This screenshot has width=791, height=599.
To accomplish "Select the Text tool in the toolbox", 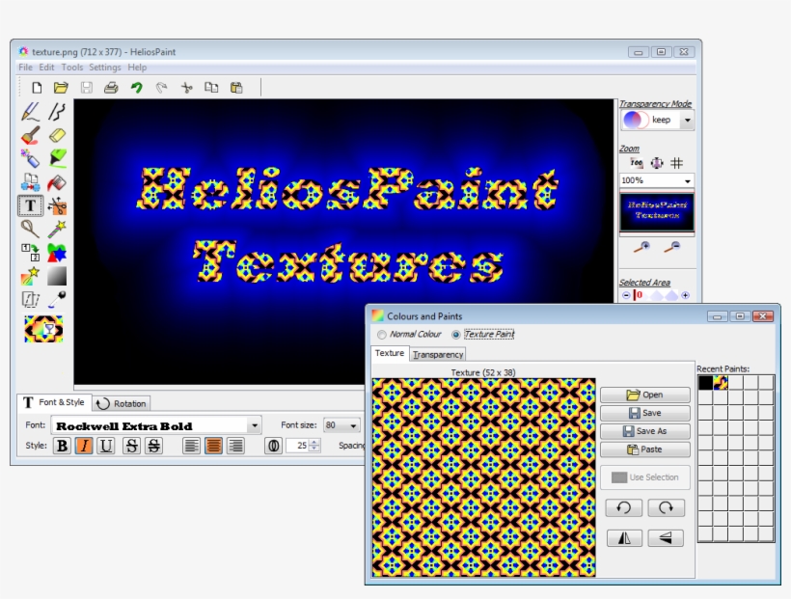I will (28, 204).
